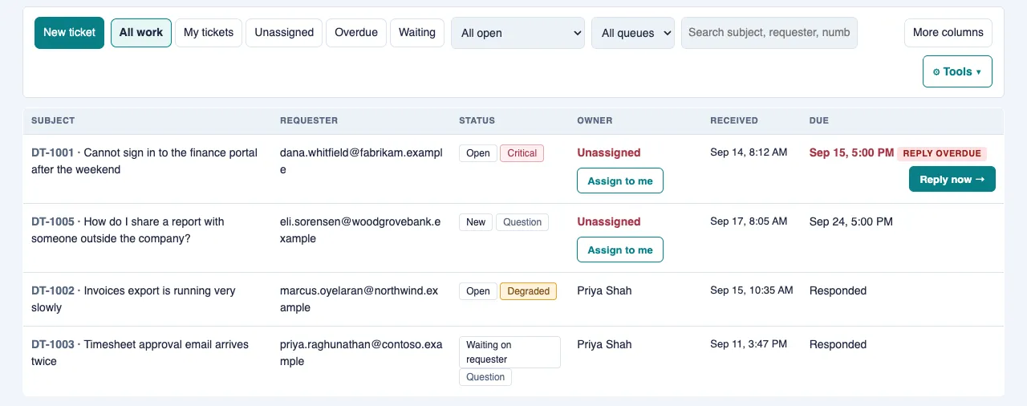
Task: Open the All open status dropdown
Action: (x=518, y=33)
